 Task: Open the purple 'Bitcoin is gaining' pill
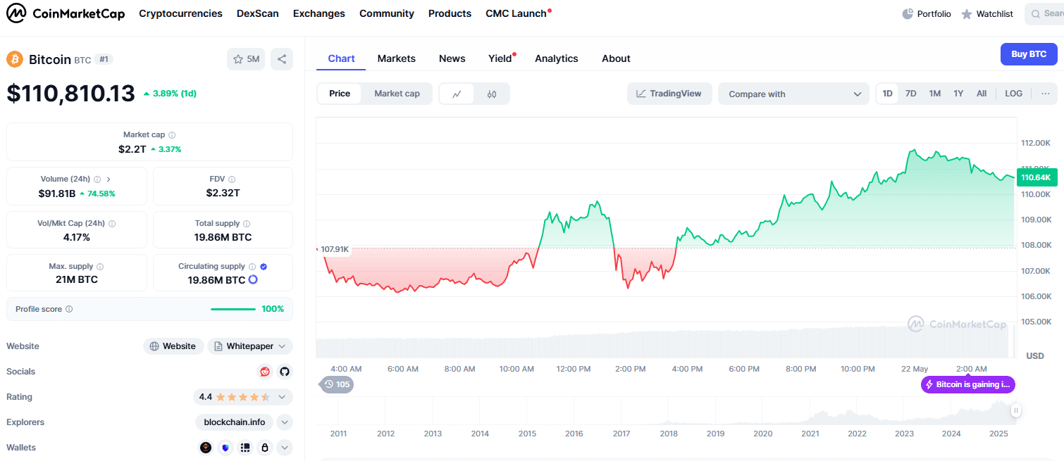(x=968, y=384)
